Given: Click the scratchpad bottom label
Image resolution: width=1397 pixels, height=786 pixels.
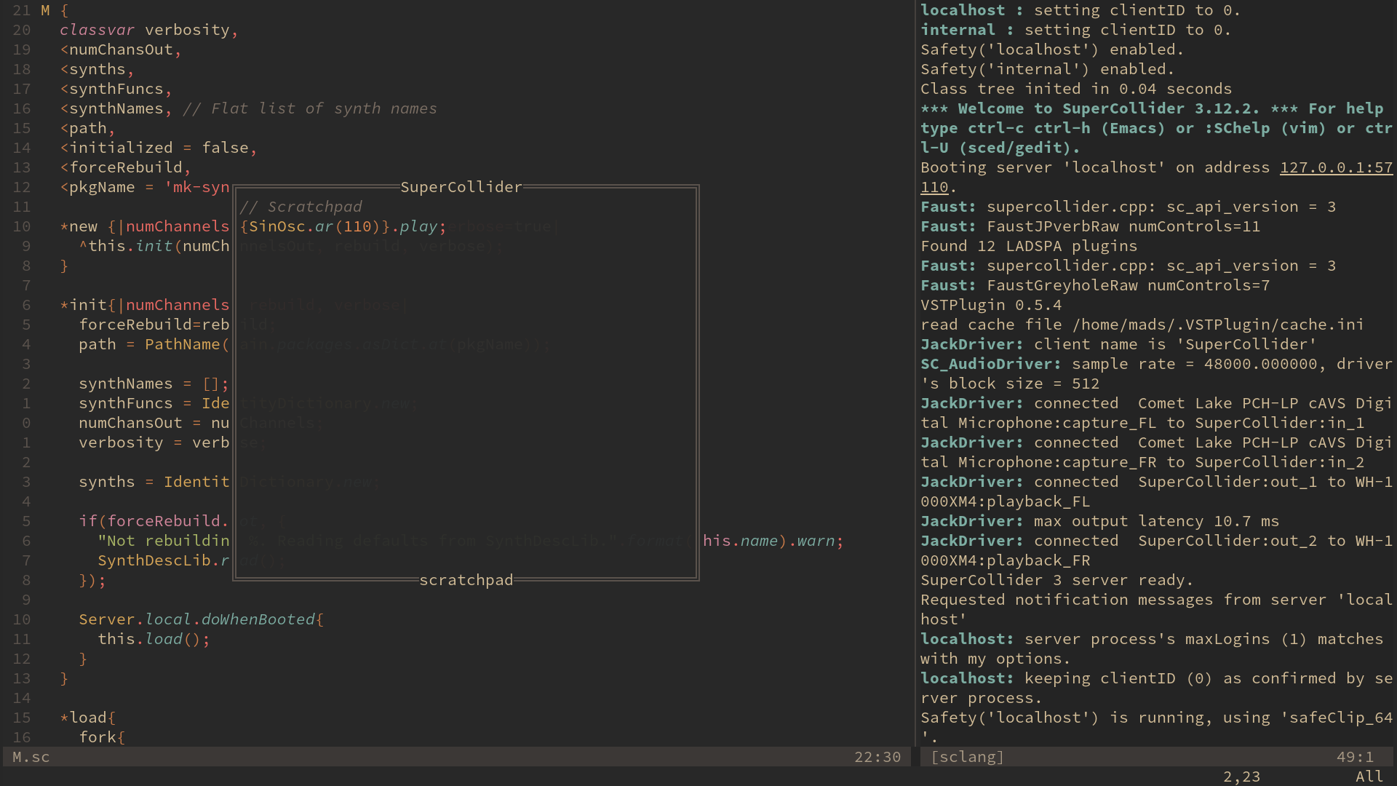Looking at the screenshot, I should 466,579.
